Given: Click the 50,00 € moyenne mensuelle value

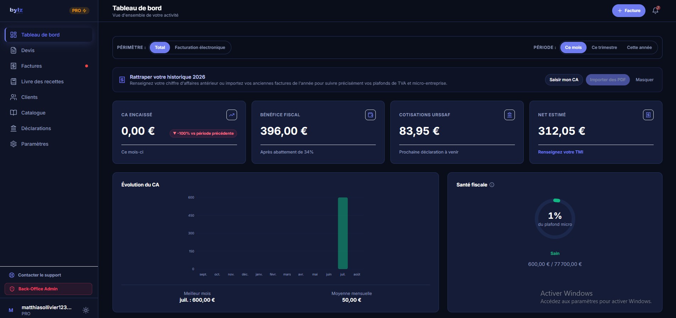Looking at the screenshot, I should [352, 300].
